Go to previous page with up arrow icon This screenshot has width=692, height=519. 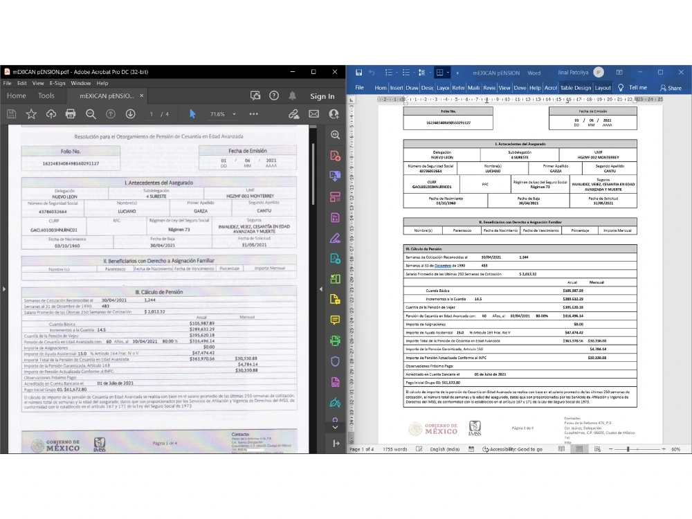tap(110, 114)
